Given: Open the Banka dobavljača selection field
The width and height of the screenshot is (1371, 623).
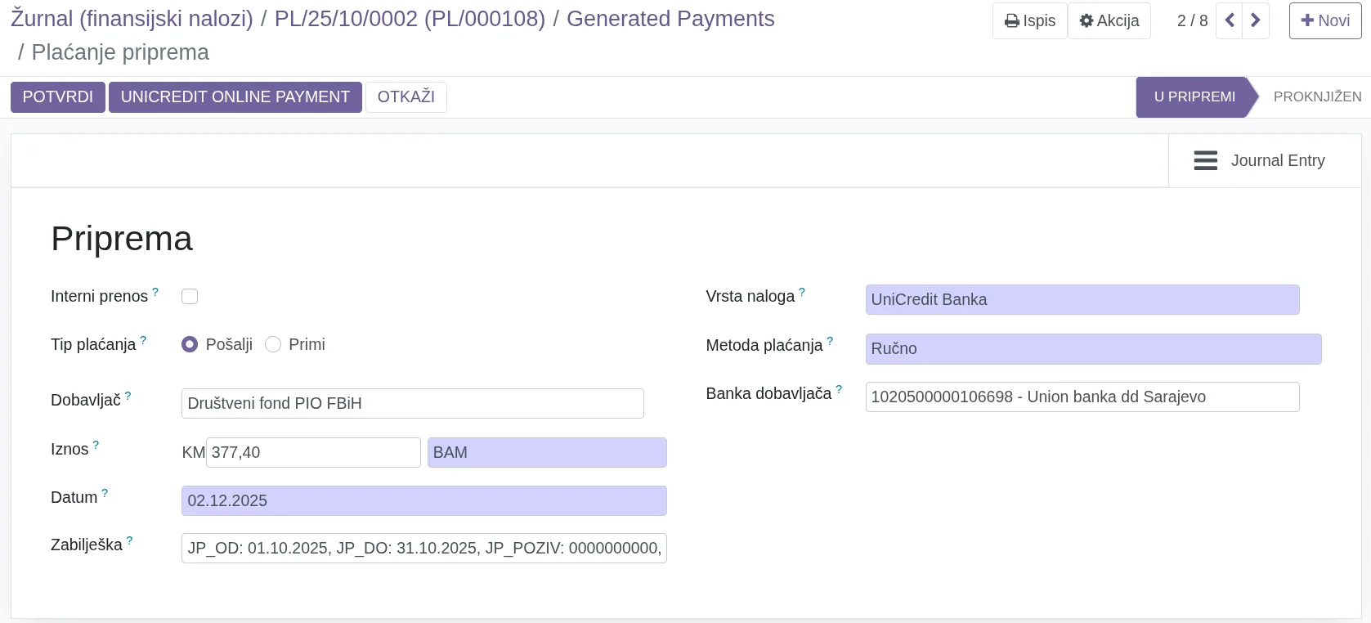Looking at the screenshot, I should (1082, 397).
